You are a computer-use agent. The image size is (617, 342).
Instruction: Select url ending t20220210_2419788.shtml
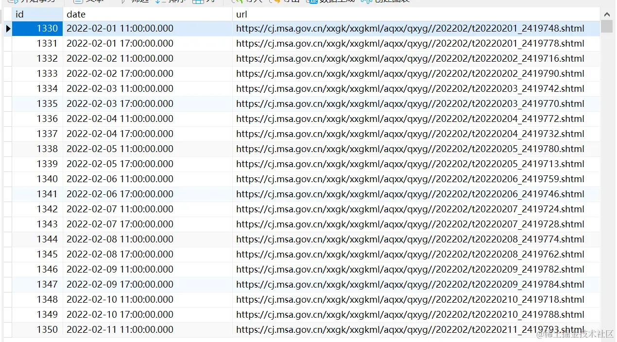point(416,315)
